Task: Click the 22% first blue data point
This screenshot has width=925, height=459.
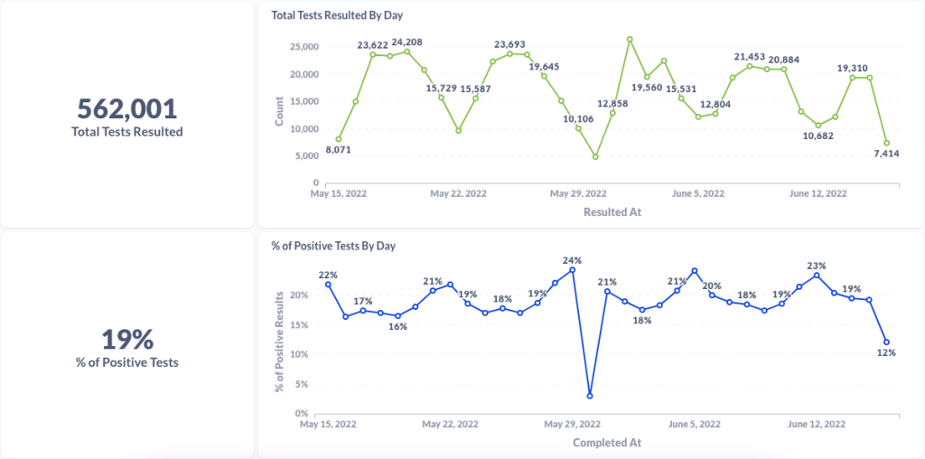Action: coord(328,285)
